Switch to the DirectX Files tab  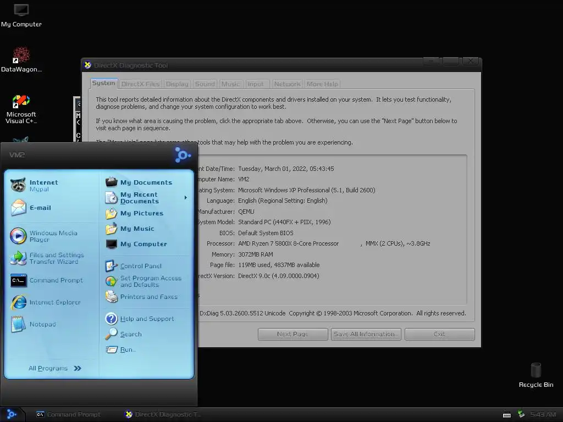pyautogui.click(x=140, y=84)
